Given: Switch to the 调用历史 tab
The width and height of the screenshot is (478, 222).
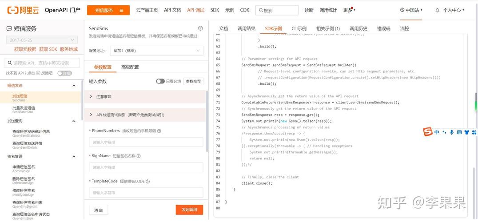Looking at the screenshot, I should coord(358,28).
